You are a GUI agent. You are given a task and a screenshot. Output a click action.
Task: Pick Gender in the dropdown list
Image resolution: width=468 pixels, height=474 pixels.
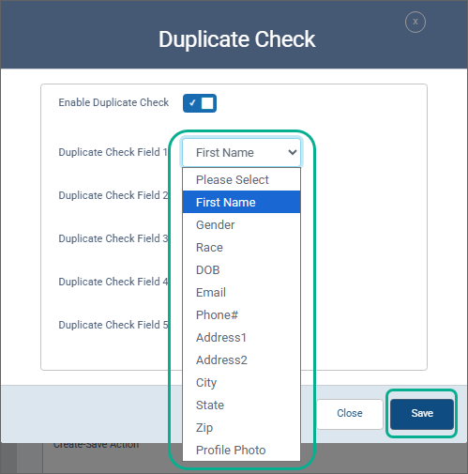(x=241, y=224)
